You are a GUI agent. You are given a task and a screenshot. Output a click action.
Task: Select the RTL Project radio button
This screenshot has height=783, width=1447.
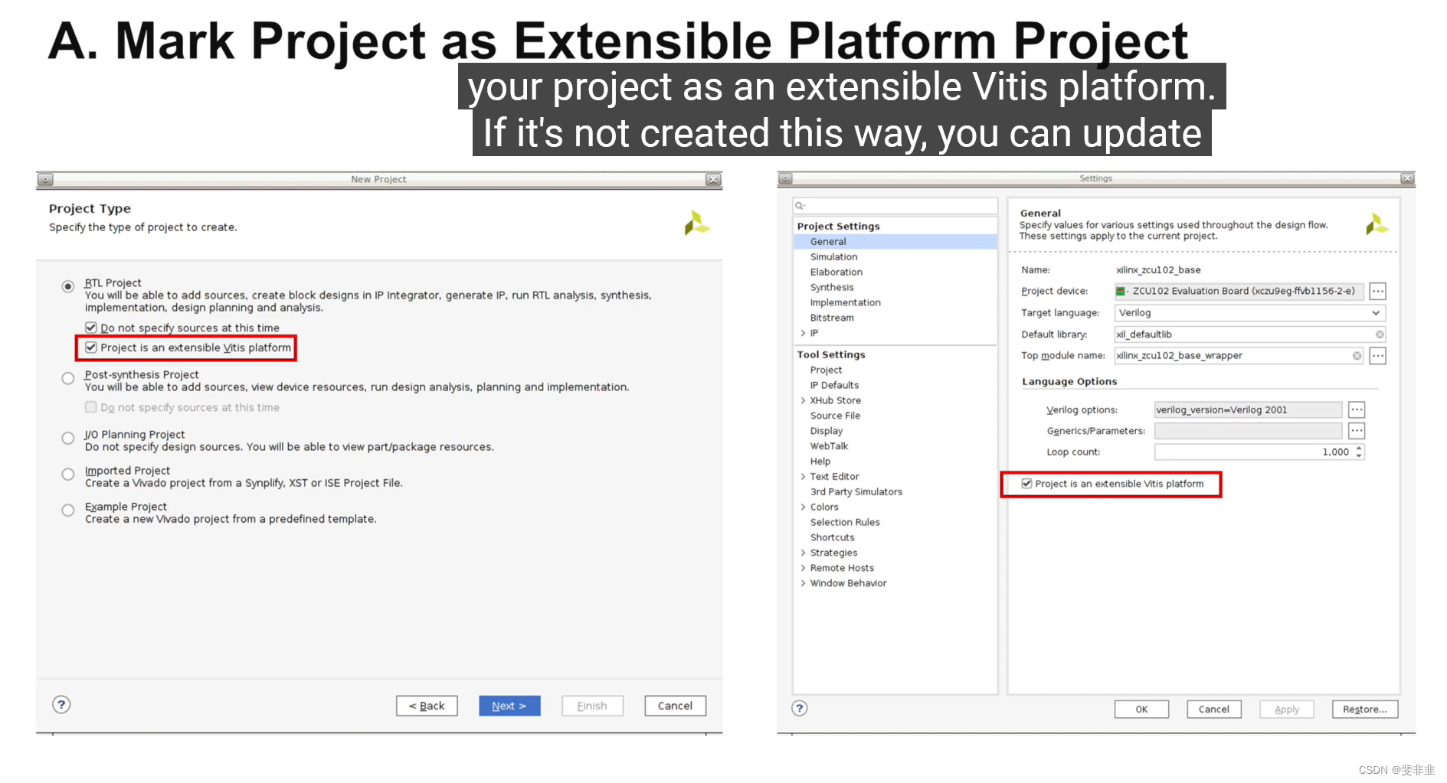pyautogui.click(x=68, y=286)
